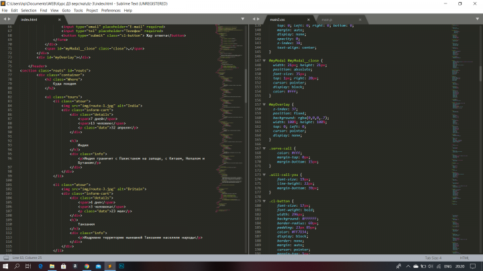Toggle the side bar icon in status bar
This screenshot has width=483, height=271.
6,258
